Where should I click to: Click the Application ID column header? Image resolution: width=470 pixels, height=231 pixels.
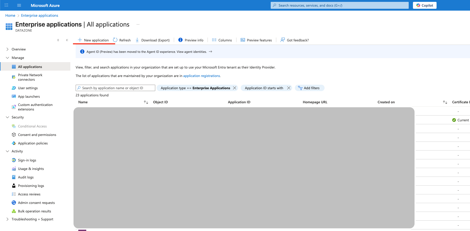239,102
